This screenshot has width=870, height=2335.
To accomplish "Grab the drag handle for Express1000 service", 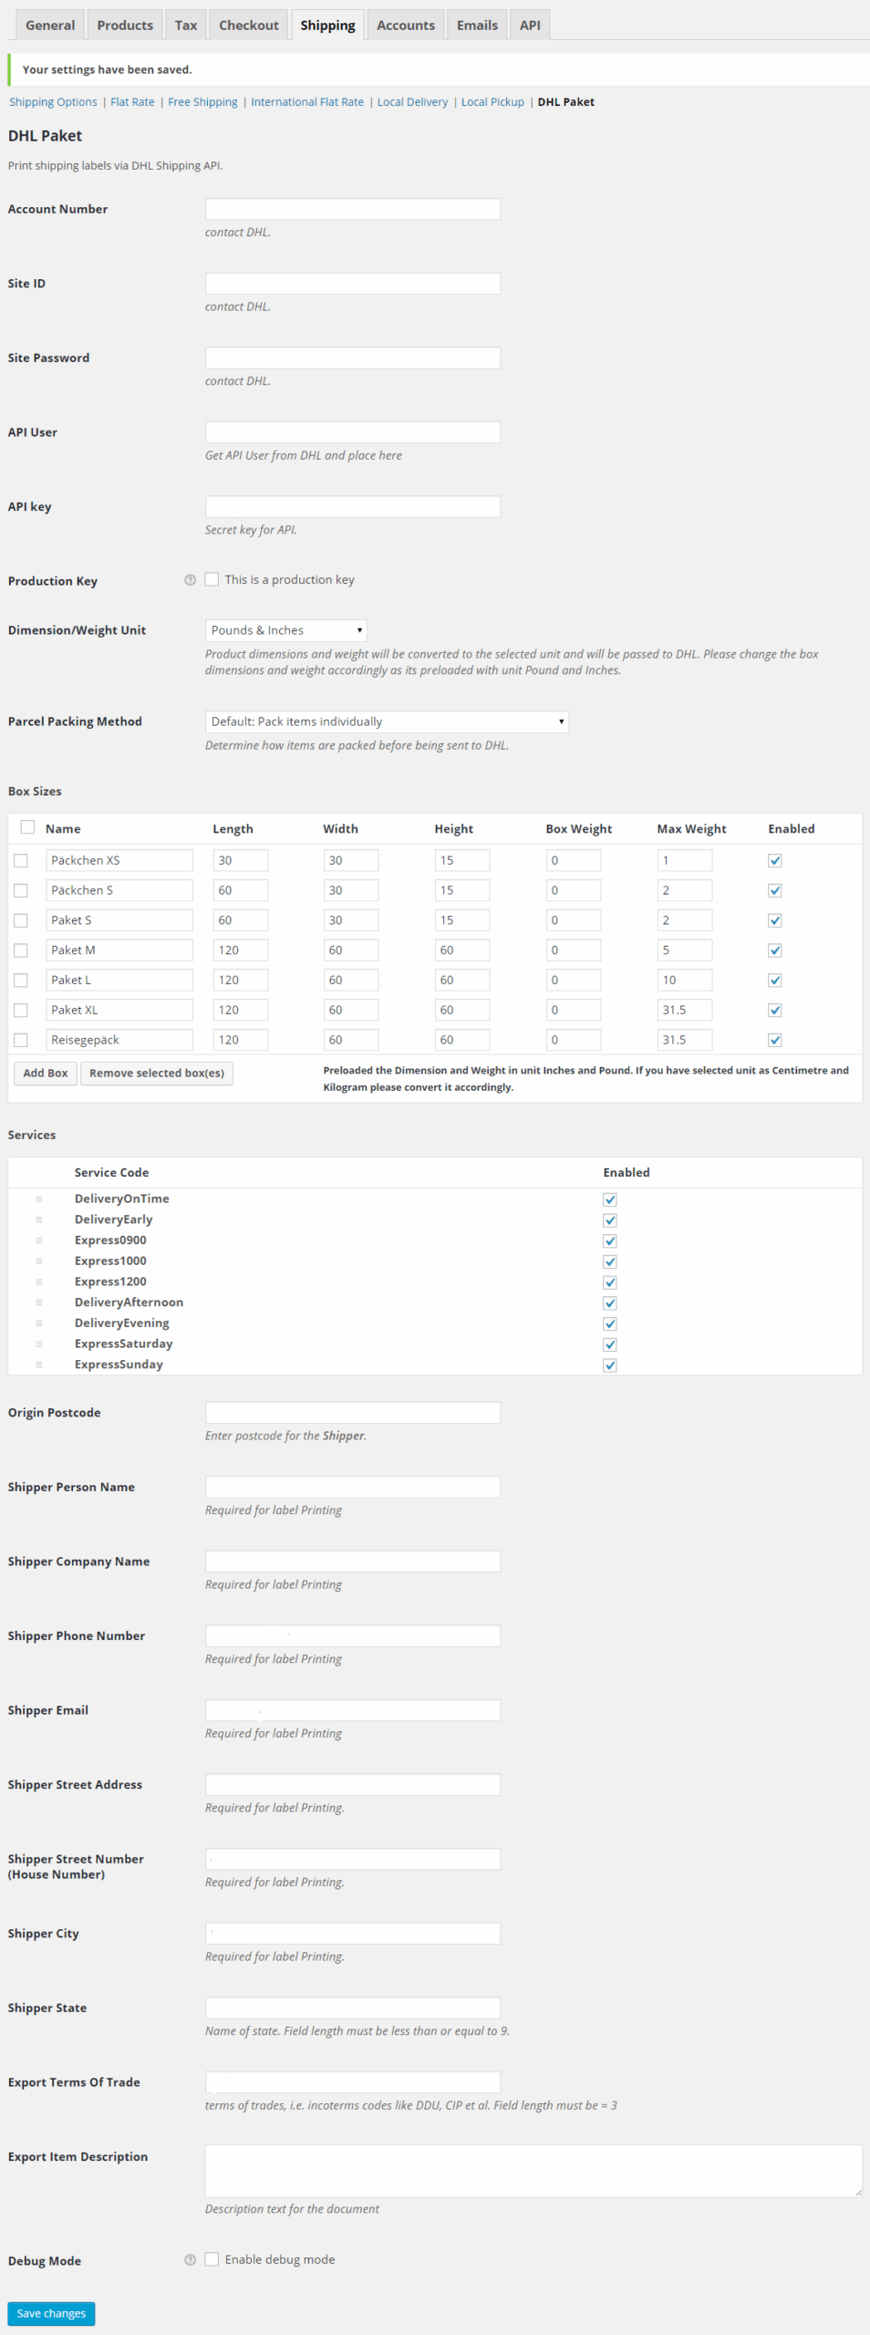I will (x=39, y=1261).
